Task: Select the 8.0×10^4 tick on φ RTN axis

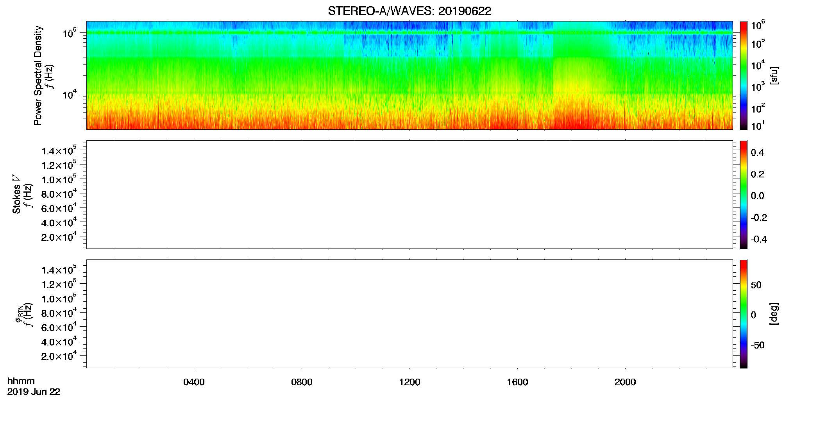Action: (x=59, y=313)
